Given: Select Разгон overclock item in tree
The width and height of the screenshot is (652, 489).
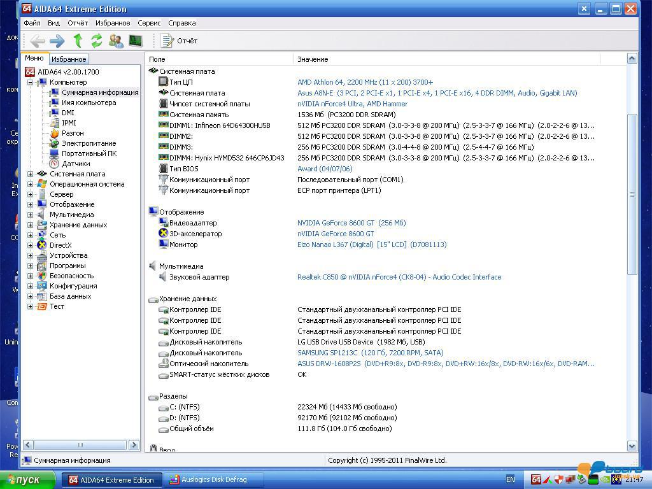Looking at the screenshot, I should click(73, 133).
